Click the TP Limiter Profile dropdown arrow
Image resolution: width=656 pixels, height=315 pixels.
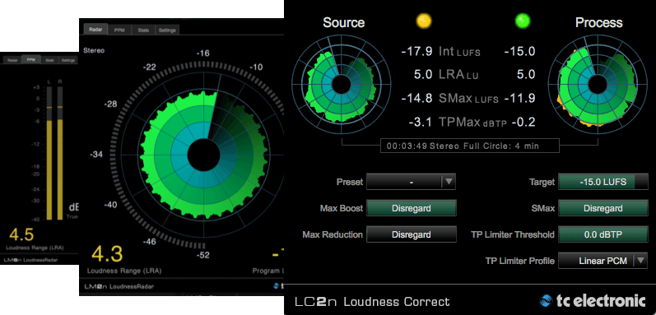[x=640, y=261]
